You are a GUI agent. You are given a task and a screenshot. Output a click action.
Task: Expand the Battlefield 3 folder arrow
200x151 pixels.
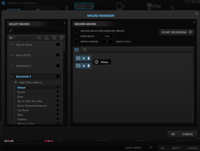[12, 66]
